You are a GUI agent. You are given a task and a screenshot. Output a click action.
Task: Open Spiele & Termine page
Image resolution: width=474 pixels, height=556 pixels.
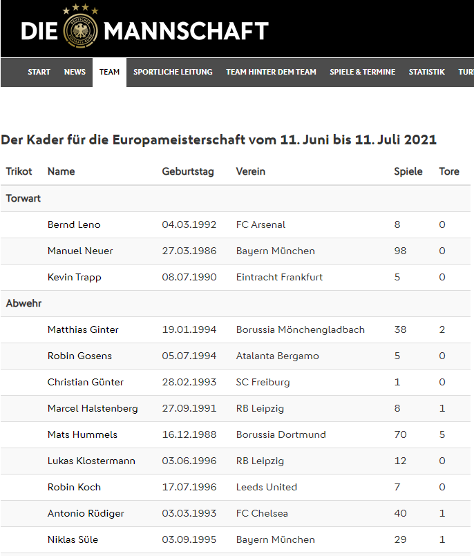(x=362, y=72)
